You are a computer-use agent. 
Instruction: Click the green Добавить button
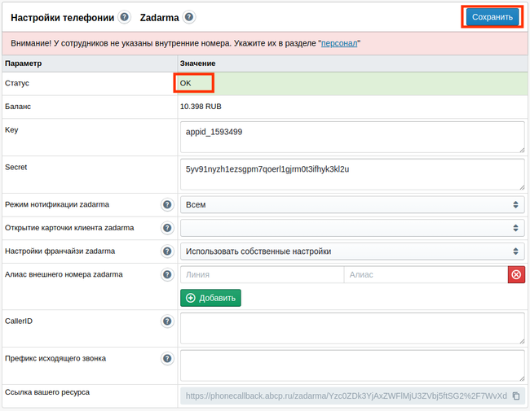(x=210, y=298)
